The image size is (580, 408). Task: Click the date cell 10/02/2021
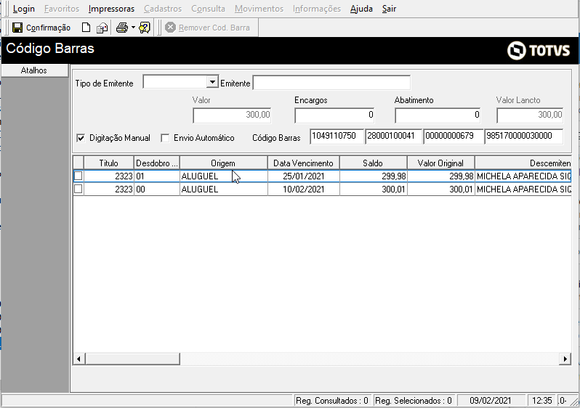click(x=304, y=189)
